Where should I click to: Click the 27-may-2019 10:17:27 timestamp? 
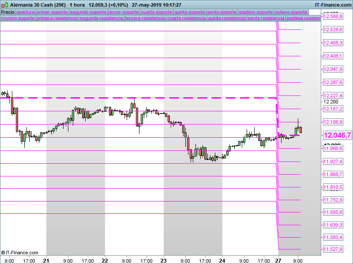[x=157, y=5]
